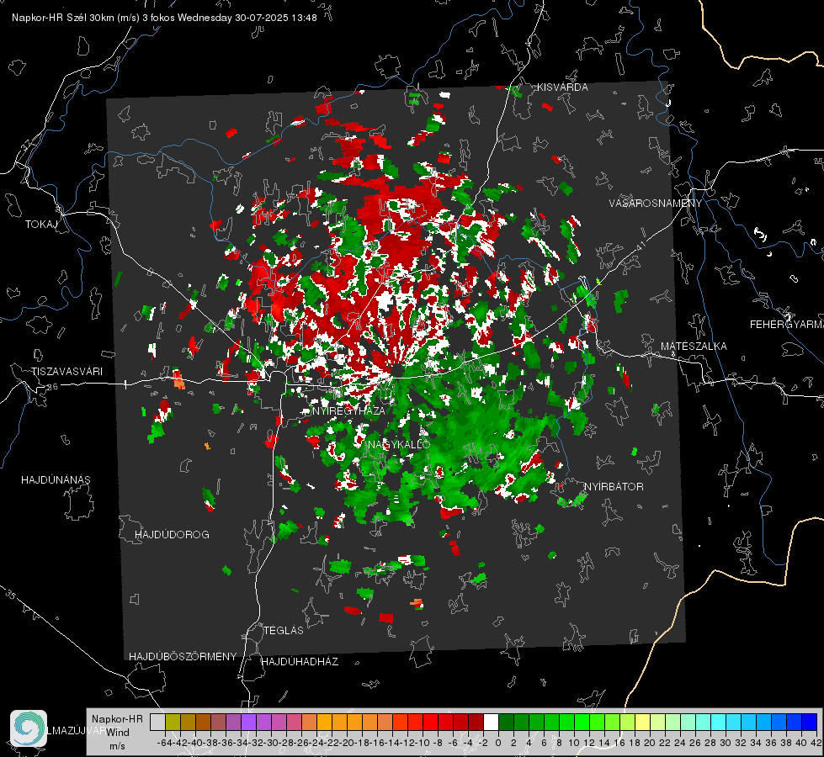Click the 'Wind' label in legend
This screenshot has height=757, width=824.
pyautogui.click(x=117, y=733)
